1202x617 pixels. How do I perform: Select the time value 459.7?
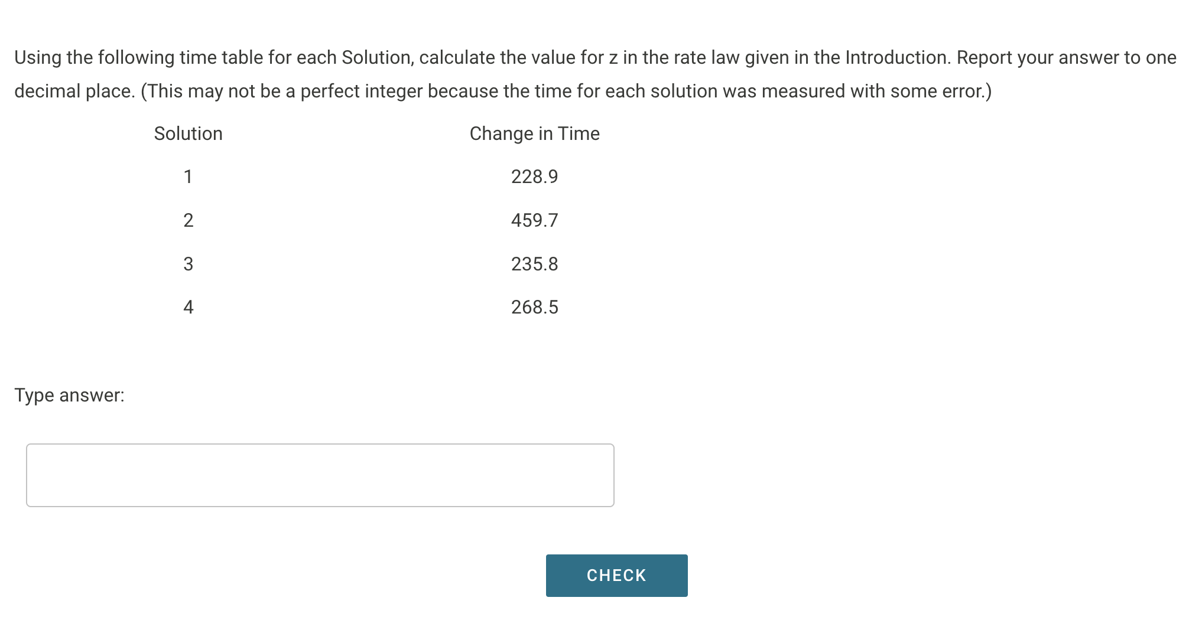[534, 220]
